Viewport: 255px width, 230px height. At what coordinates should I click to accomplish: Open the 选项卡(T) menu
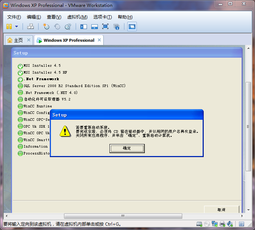pyautogui.click(x=103, y=17)
